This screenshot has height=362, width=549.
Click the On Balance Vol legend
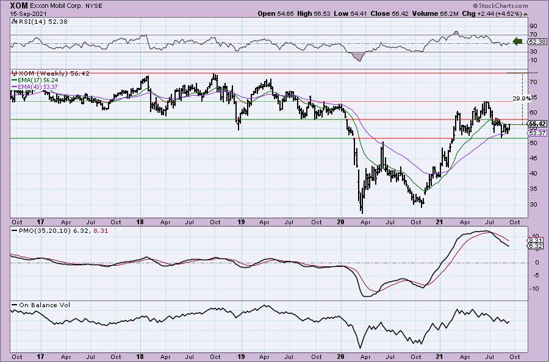(41, 305)
